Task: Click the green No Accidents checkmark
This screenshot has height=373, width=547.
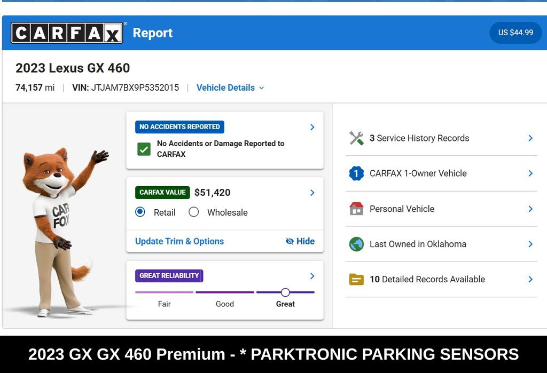Action: [144, 149]
